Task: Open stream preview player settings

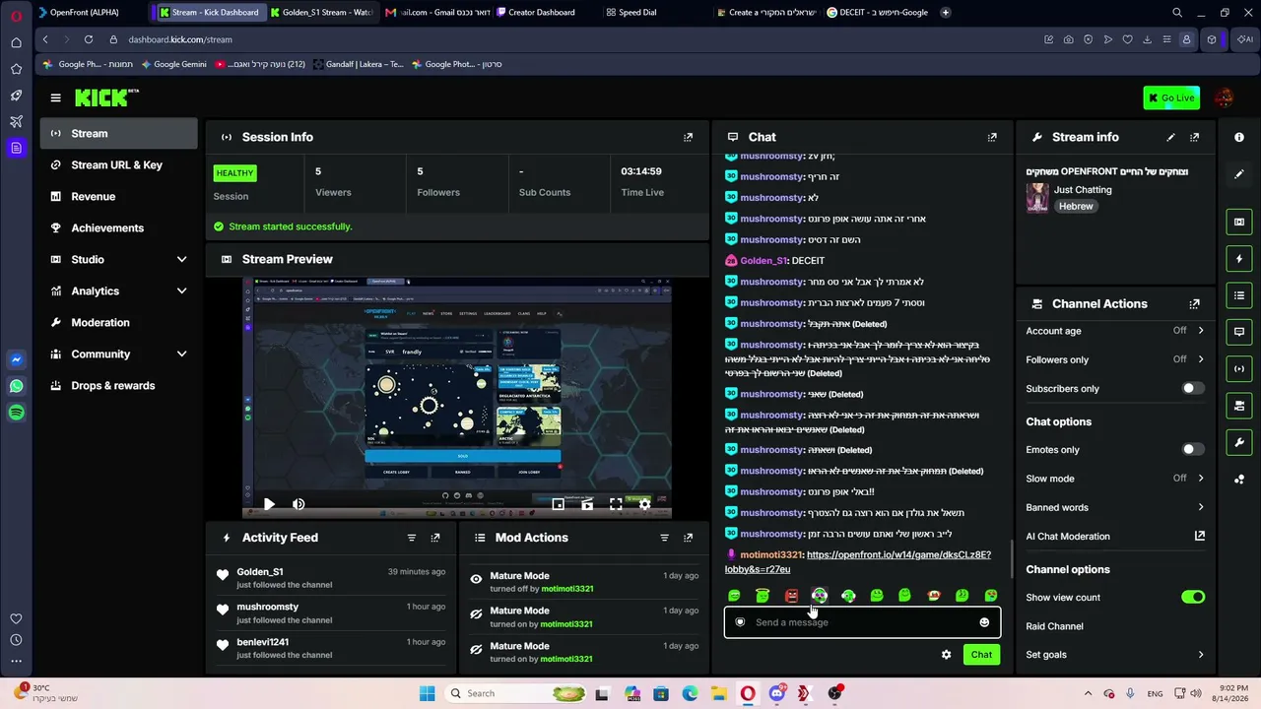Action: (x=644, y=504)
